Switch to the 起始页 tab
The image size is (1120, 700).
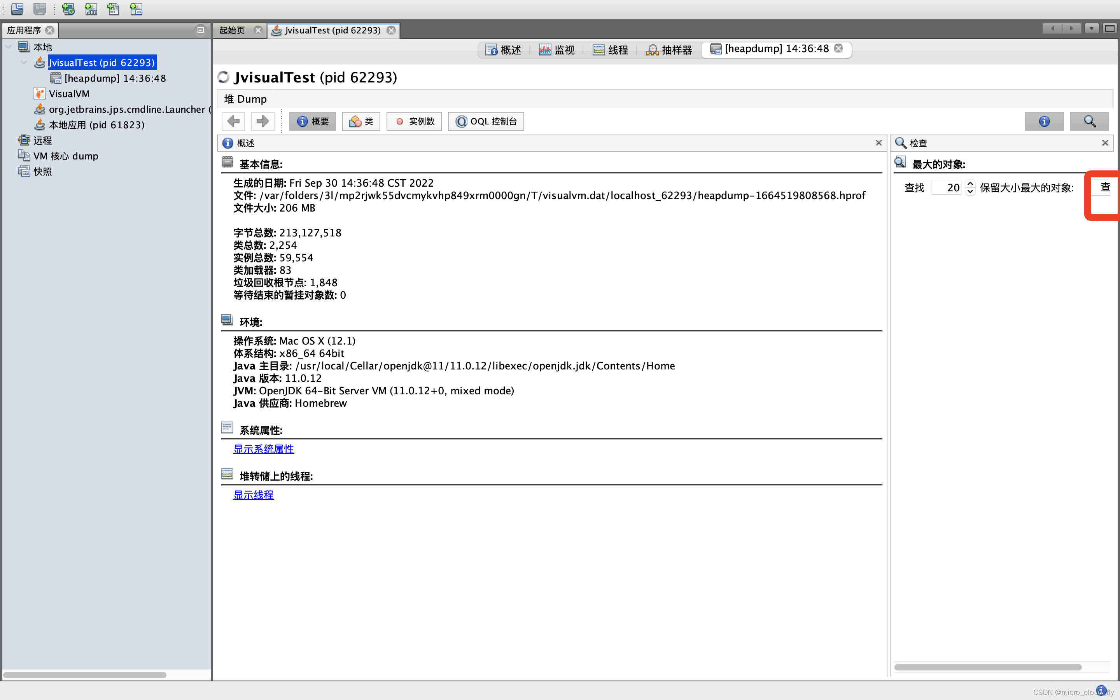pyautogui.click(x=232, y=30)
